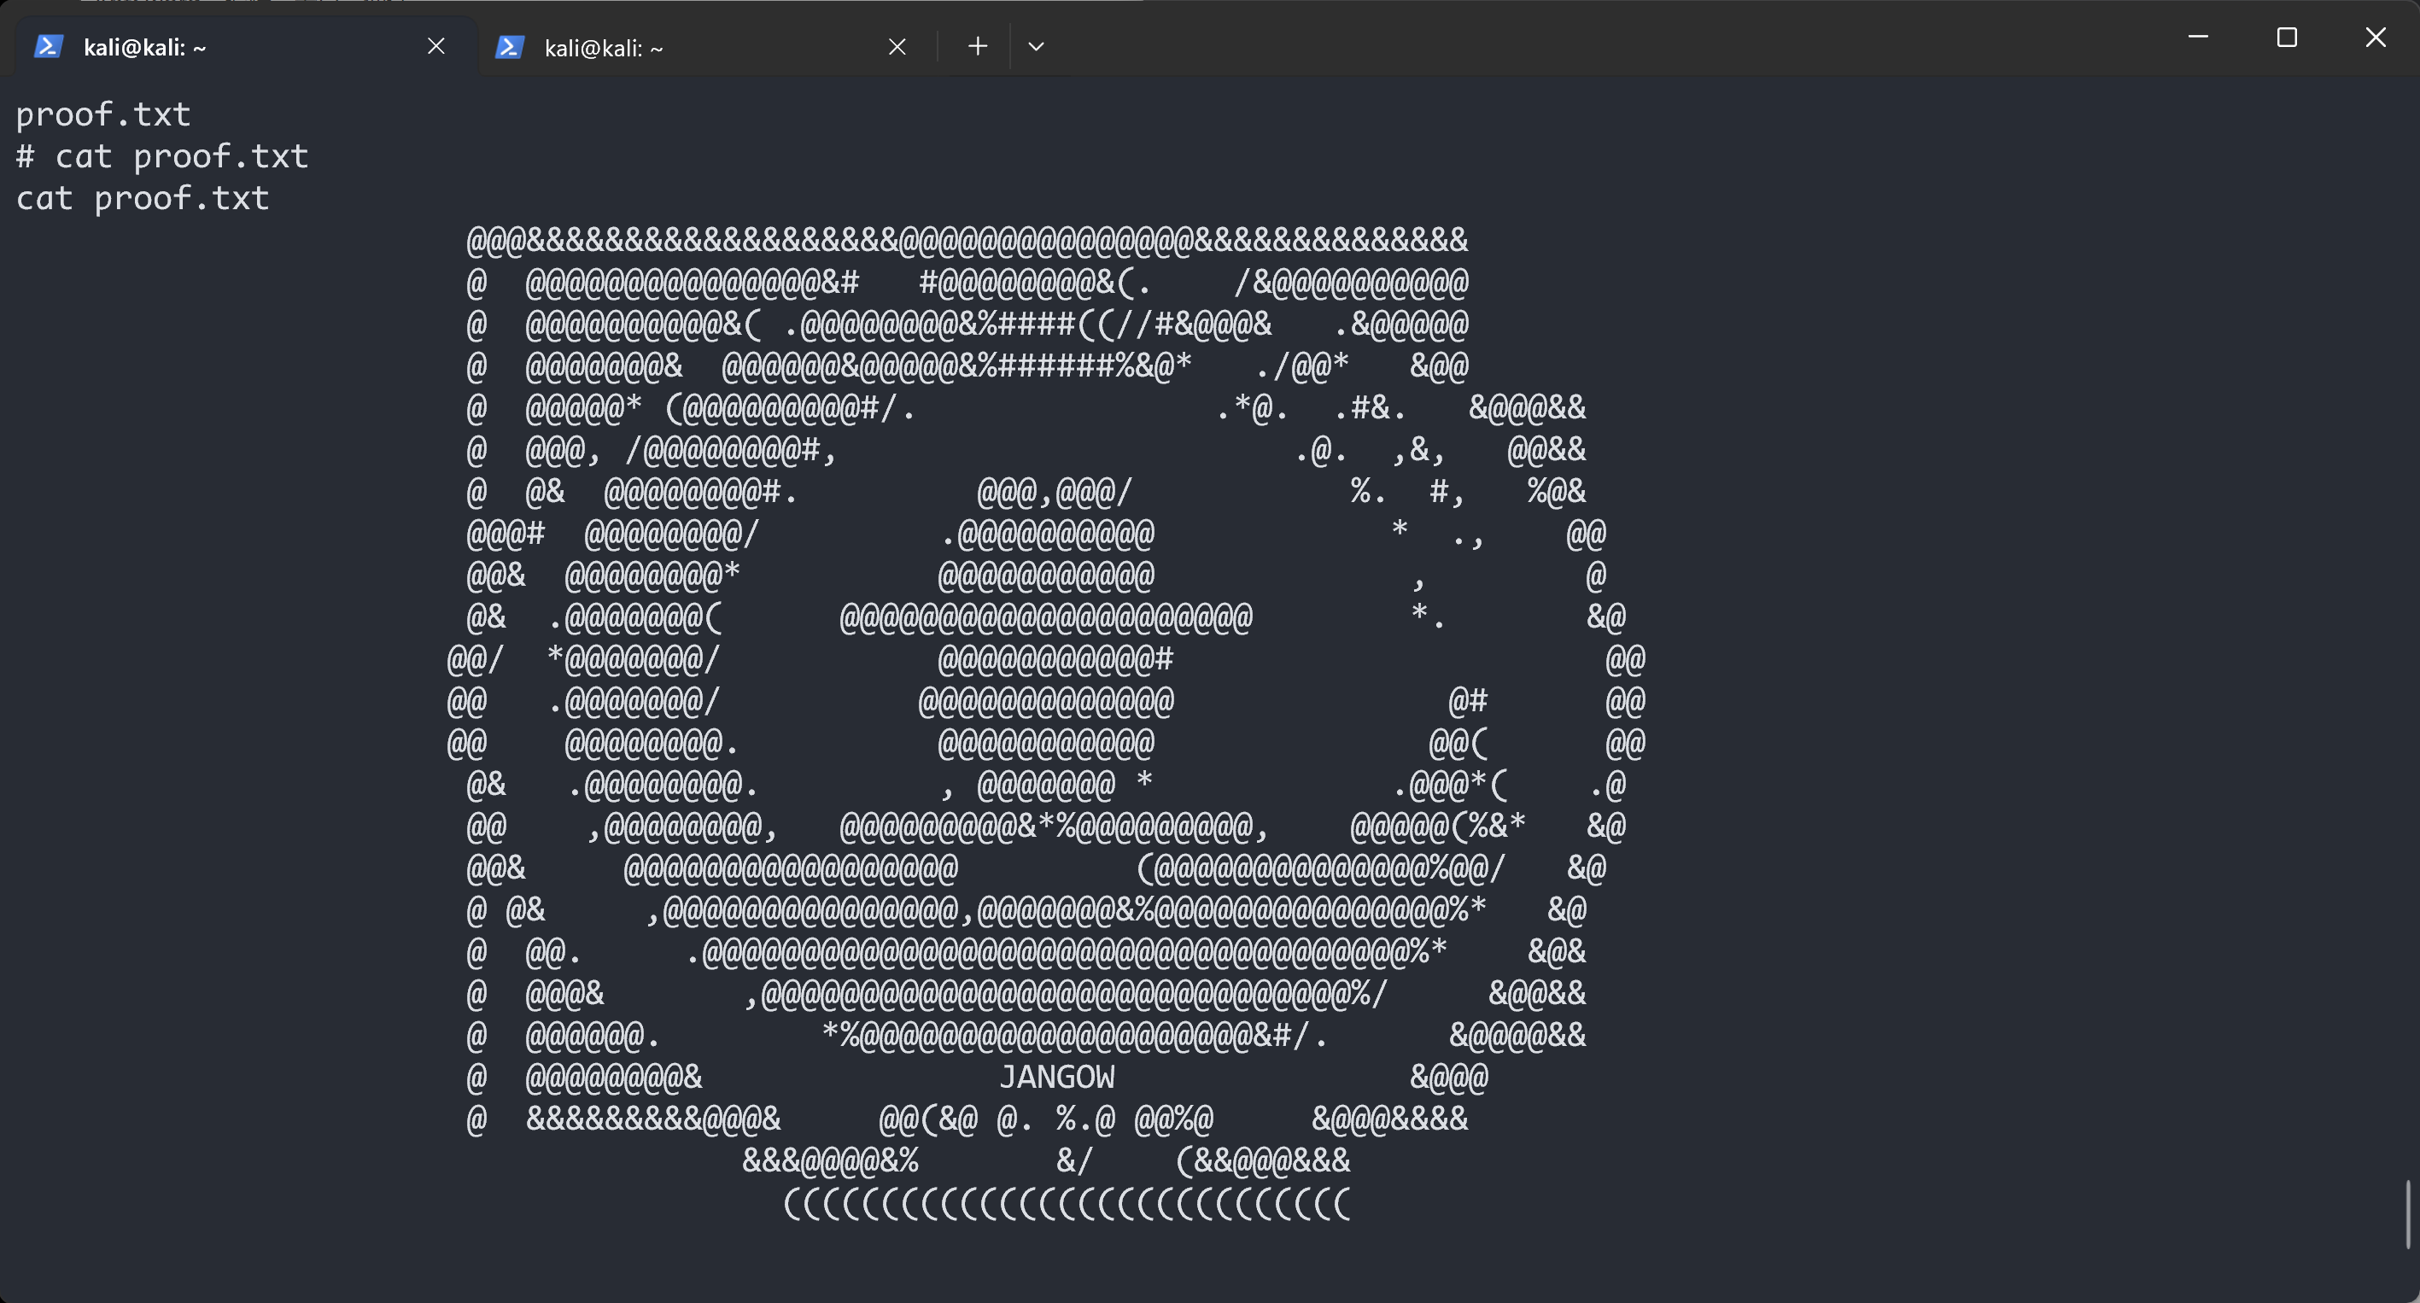Click the PowerShell icon on first tab

click(x=49, y=46)
